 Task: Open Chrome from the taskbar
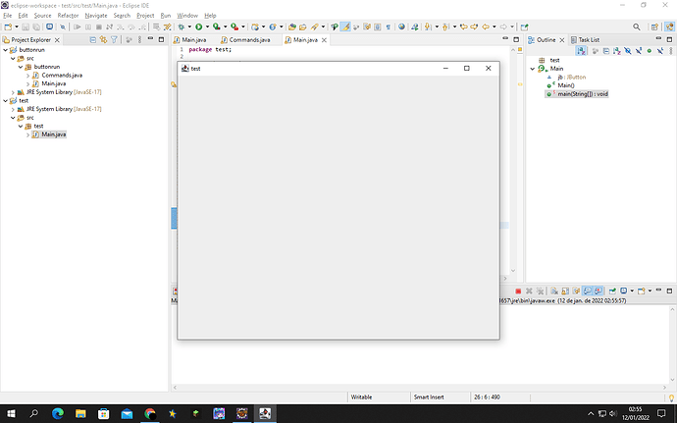click(150, 413)
